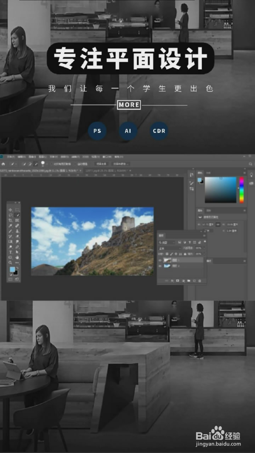Click the AI circle button

pos(128,131)
